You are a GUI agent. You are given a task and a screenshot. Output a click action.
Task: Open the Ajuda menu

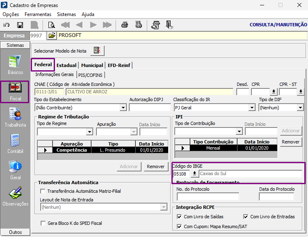pos(88,14)
